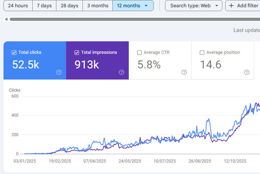This screenshot has width=260, height=174.
Task: Click help icon on Average position card
Action: pyautogui.click(x=247, y=72)
